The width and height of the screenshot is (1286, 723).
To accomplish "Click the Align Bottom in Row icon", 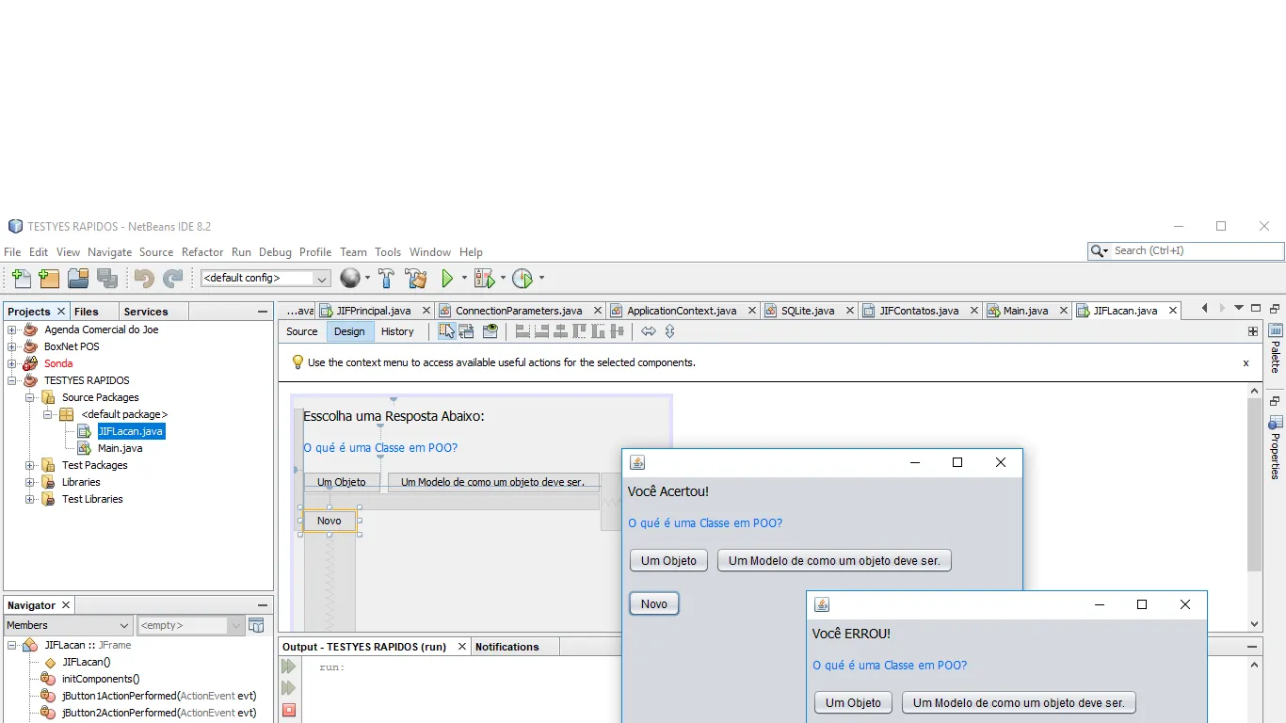I will point(598,331).
